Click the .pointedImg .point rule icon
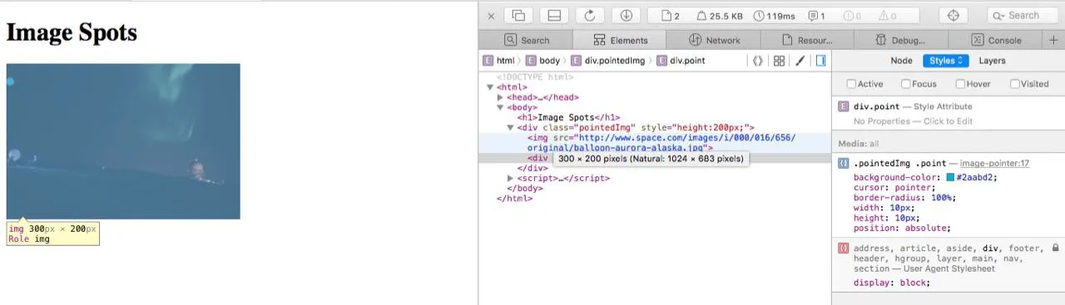Viewport: 1065px width, 305px height. (843, 164)
